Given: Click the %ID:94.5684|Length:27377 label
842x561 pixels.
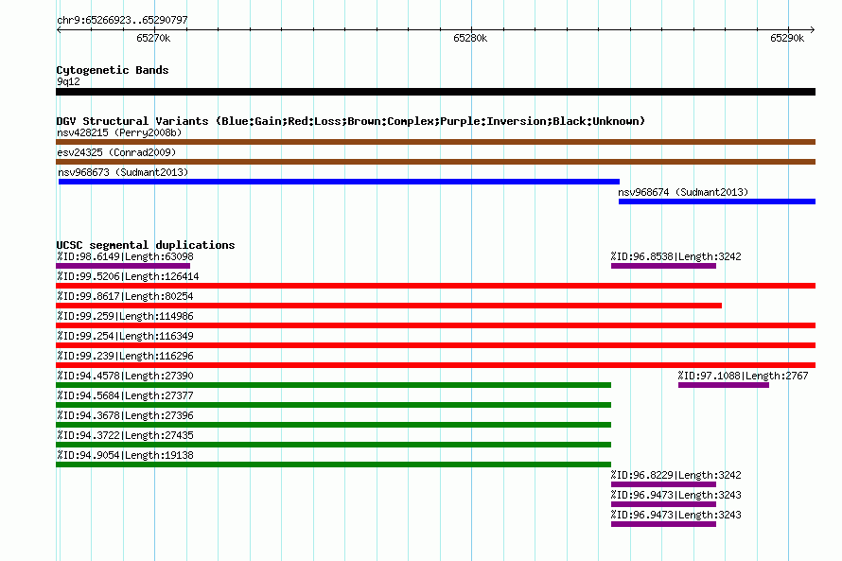Looking at the screenshot, I should point(125,395).
